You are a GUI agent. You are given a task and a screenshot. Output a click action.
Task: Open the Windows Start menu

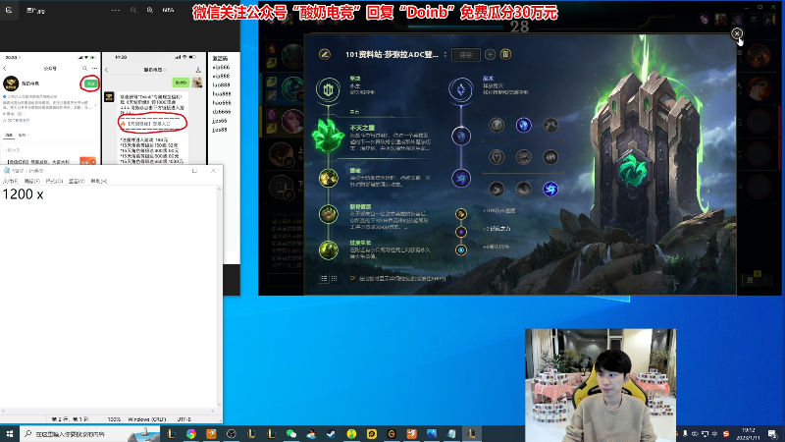tap(10, 433)
